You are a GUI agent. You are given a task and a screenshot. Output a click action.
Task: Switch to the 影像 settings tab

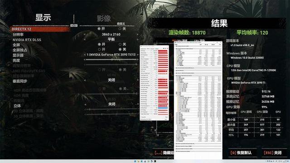pyautogui.click(x=104, y=18)
